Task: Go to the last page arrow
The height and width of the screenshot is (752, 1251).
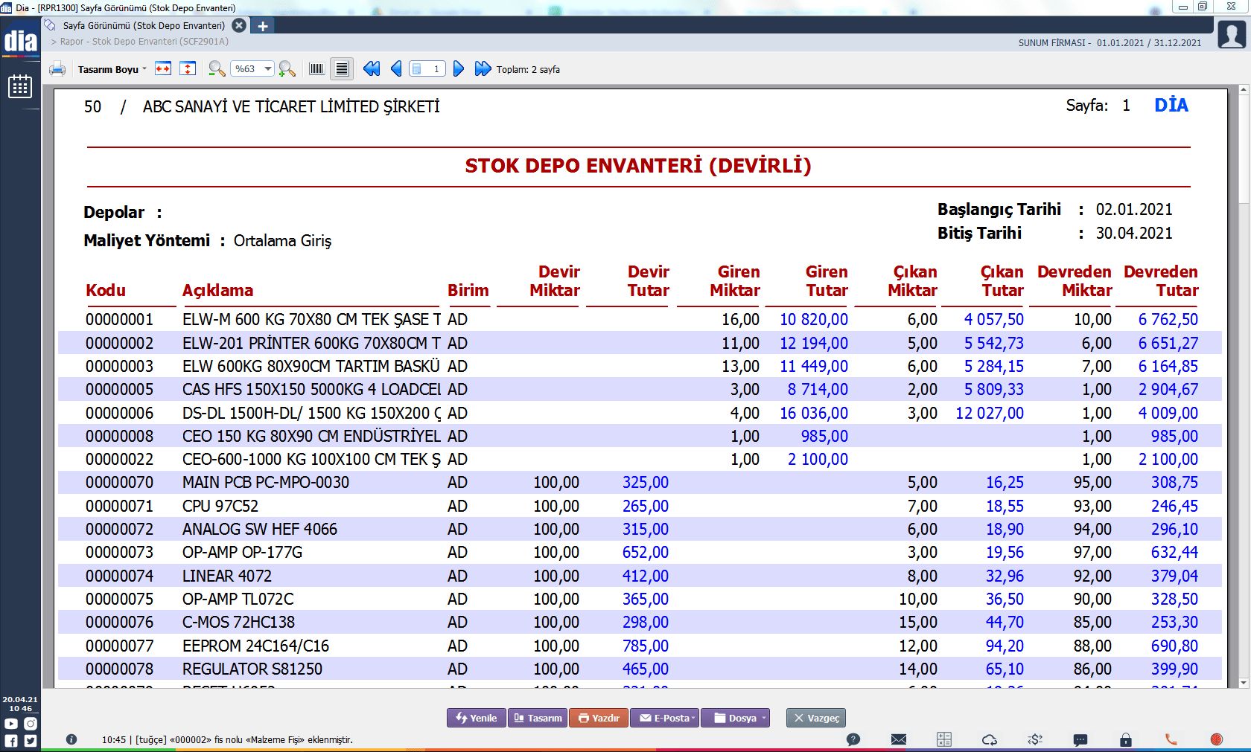Action: 483,69
